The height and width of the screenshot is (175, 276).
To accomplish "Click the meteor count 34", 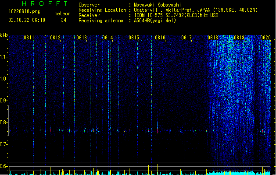I will (64, 20).
